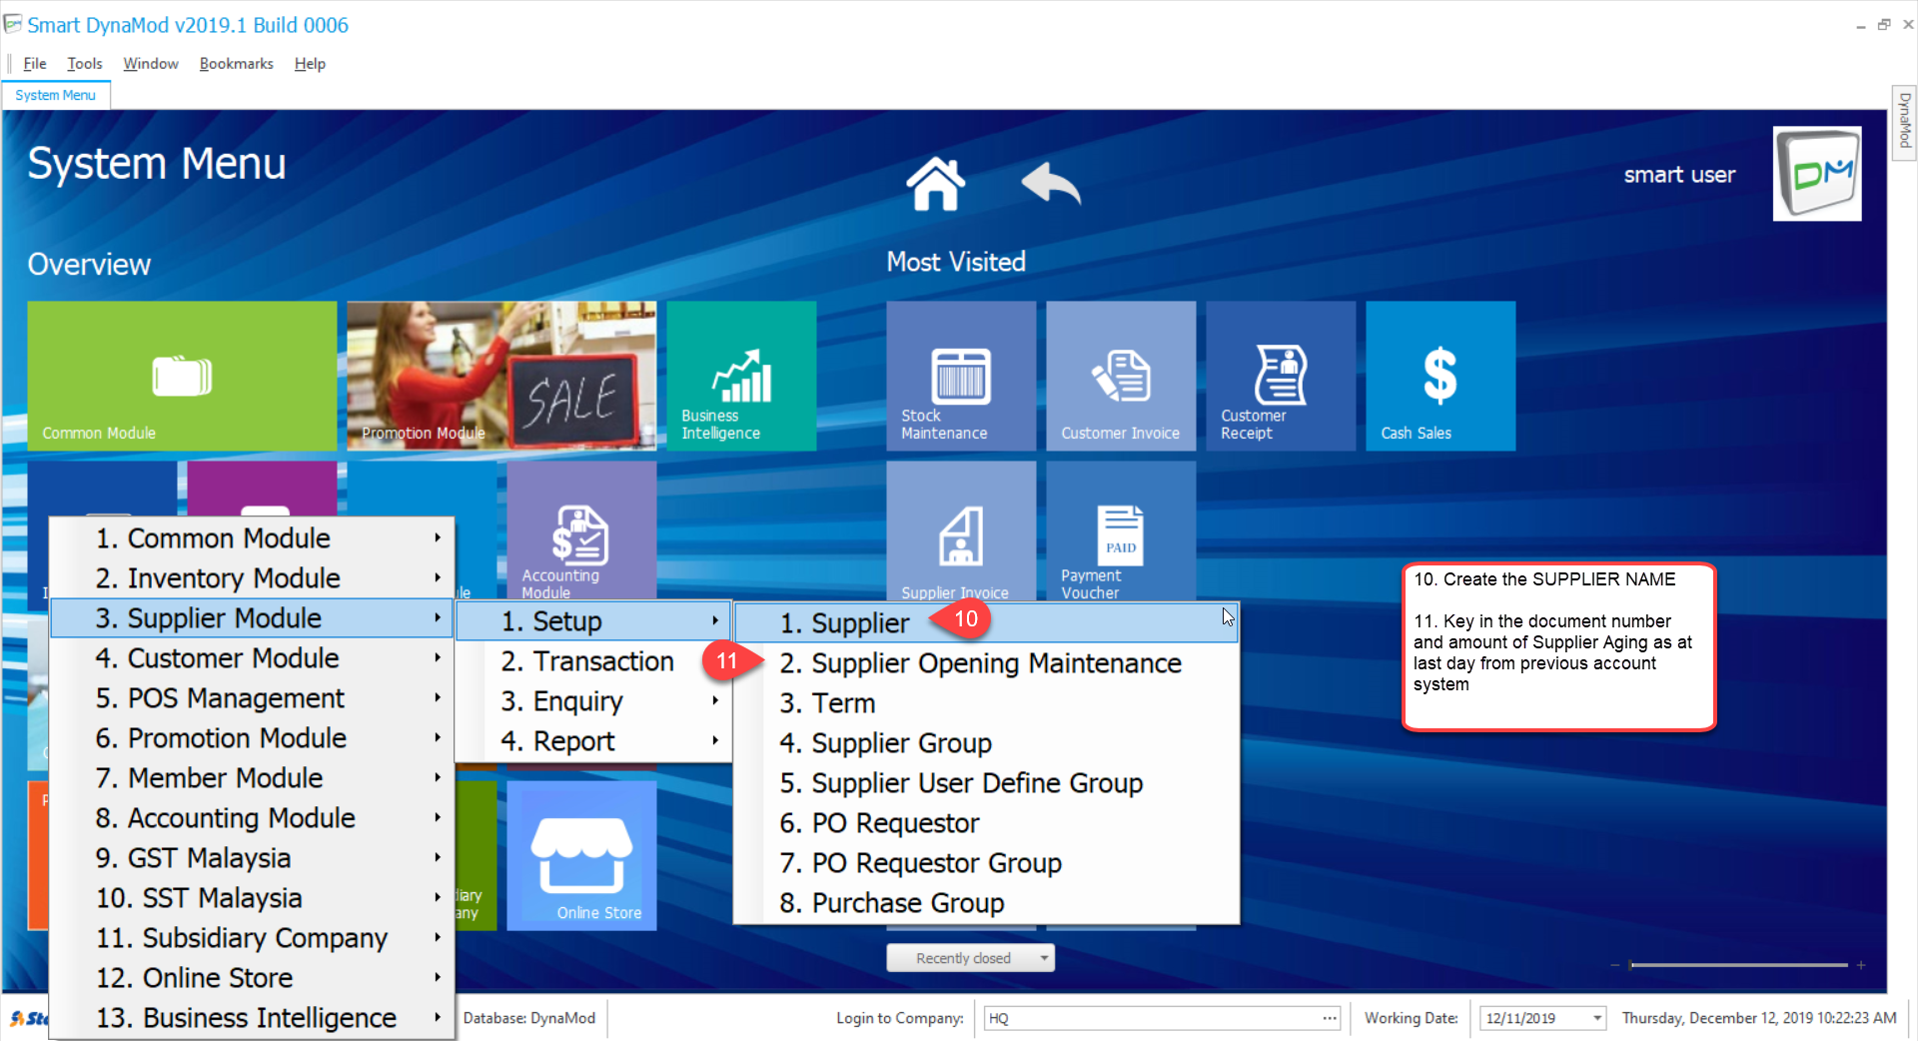Select 1. Setup submenu item
The width and height of the screenshot is (1918, 1041).
click(x=594, y=621)
